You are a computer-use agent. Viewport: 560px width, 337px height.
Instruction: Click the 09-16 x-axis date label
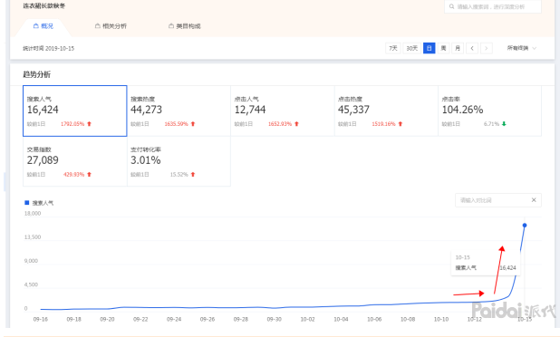point(41,319)
